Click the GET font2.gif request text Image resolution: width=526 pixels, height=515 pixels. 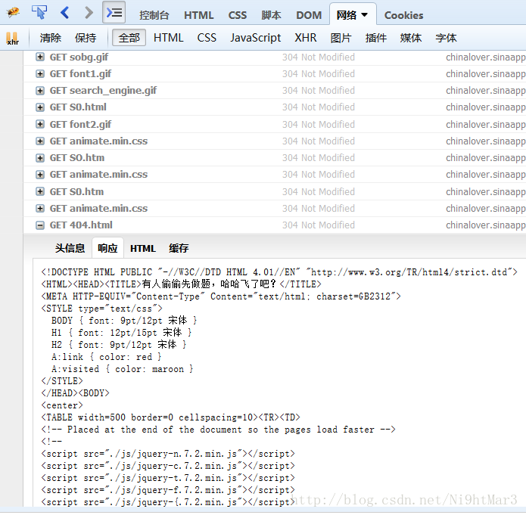80,125
